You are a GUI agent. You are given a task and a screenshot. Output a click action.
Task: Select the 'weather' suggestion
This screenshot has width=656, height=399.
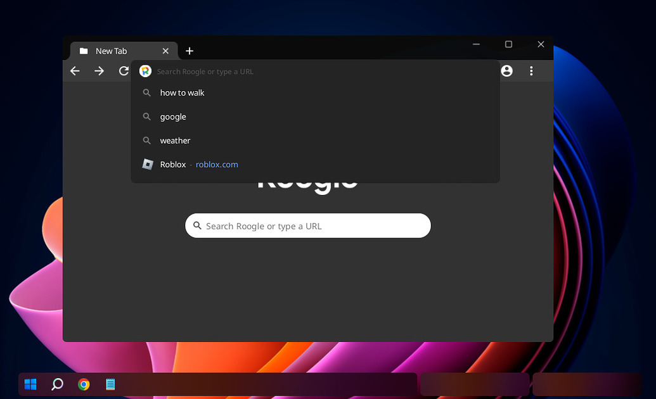[x=175, y=140]
